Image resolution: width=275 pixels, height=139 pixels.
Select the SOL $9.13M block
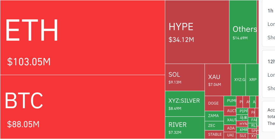pos(185,77)
